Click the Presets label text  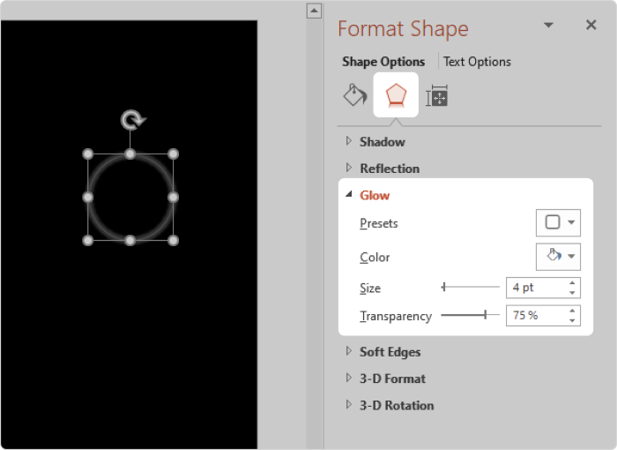point(379,223)
